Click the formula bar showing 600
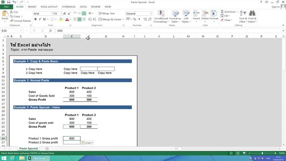The image size is (286, 161). pyautogui.click(x=169, y=31)
